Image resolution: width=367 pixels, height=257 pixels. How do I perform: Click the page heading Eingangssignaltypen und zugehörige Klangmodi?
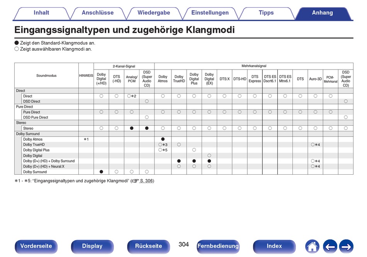[124, 30]
